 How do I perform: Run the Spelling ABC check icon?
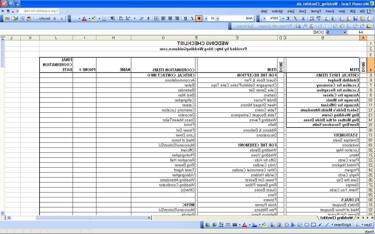coord(319,18)
